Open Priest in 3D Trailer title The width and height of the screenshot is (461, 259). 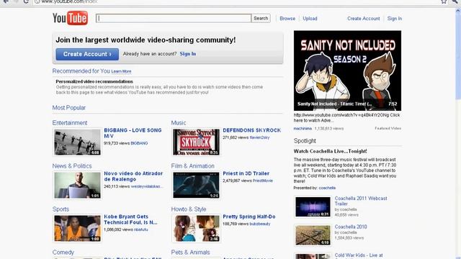pos(246,173)
